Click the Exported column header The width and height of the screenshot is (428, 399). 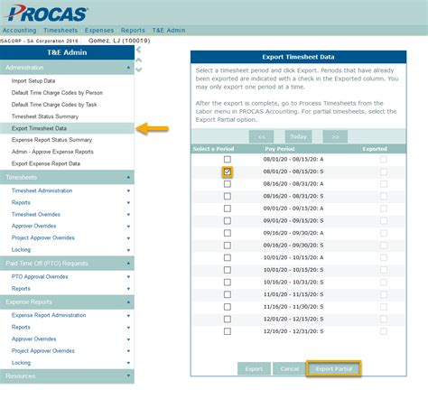pos(375,149)
